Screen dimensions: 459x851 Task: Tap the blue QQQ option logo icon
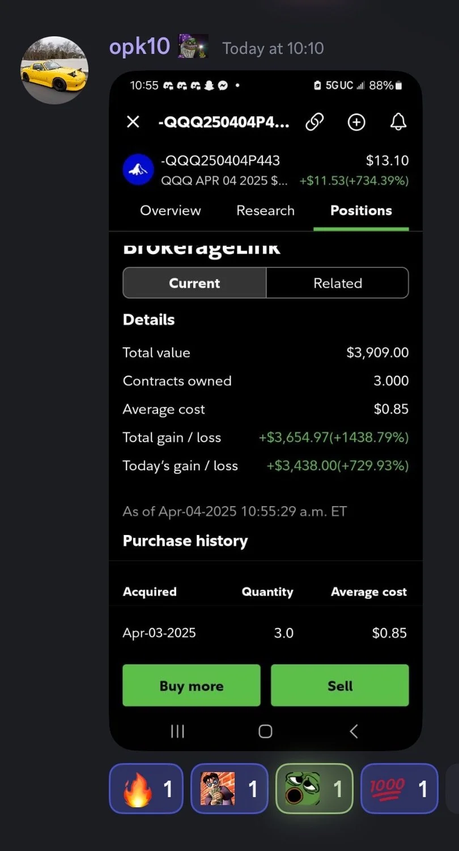click(138, 170)
